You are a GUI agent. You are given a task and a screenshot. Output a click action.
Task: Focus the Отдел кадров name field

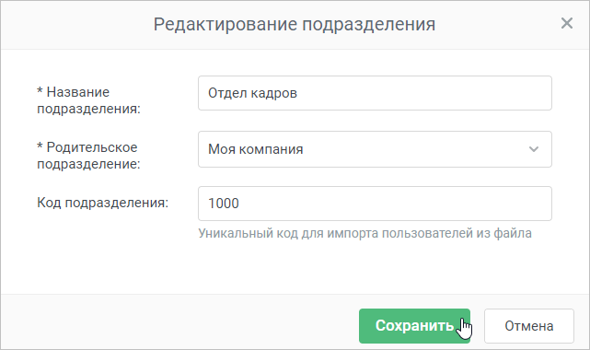coord(375,93)
